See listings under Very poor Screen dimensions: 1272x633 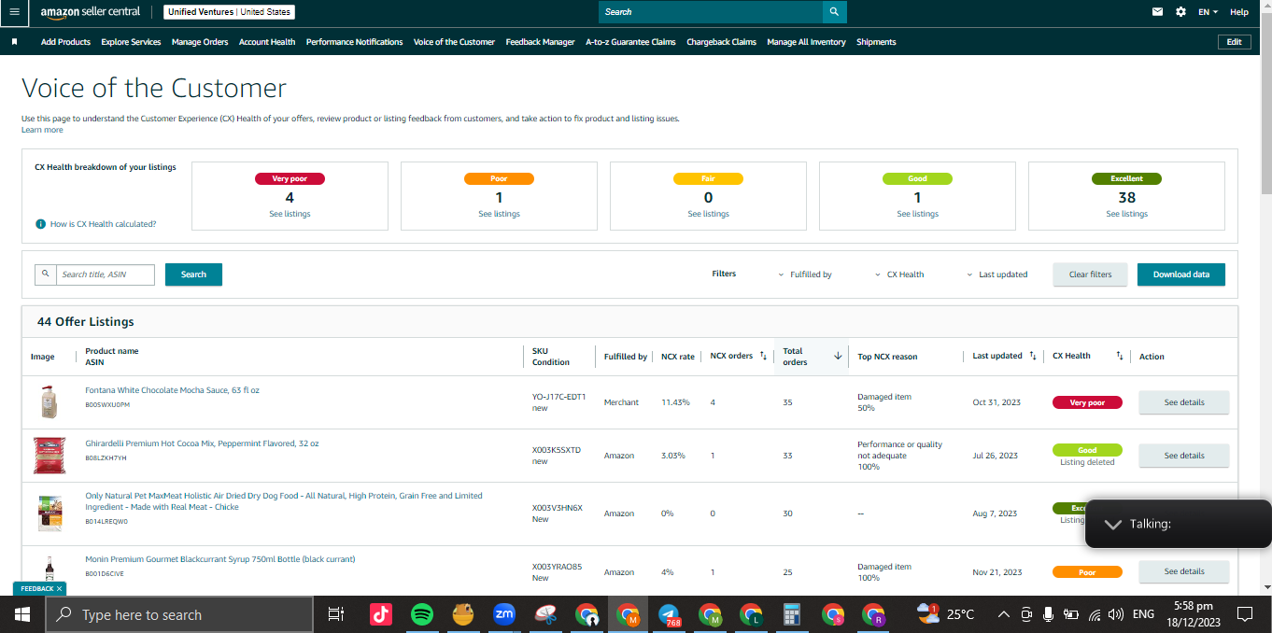pos(290,214)
